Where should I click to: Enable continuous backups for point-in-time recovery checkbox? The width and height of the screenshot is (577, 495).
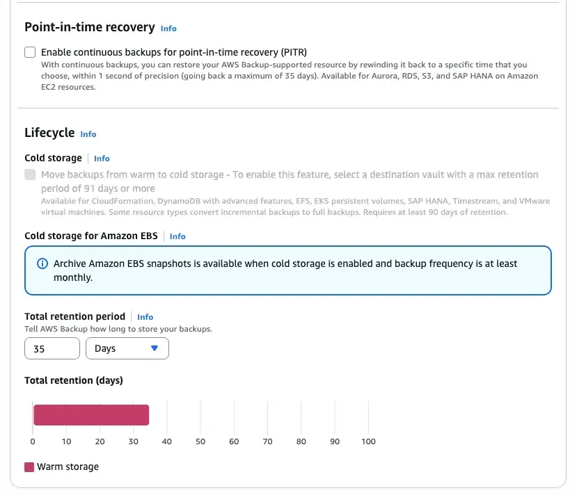[30, 52]
